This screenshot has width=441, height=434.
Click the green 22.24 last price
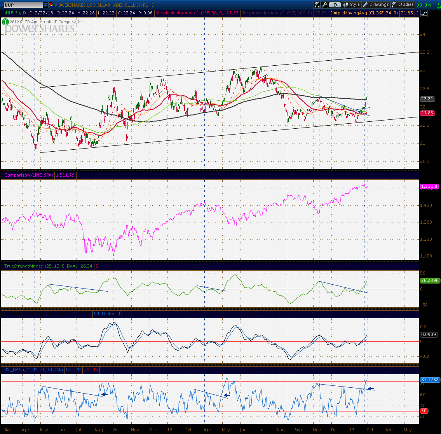pos(424,5)
